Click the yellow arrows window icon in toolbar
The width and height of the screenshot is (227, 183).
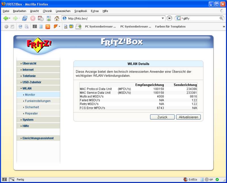71,26
